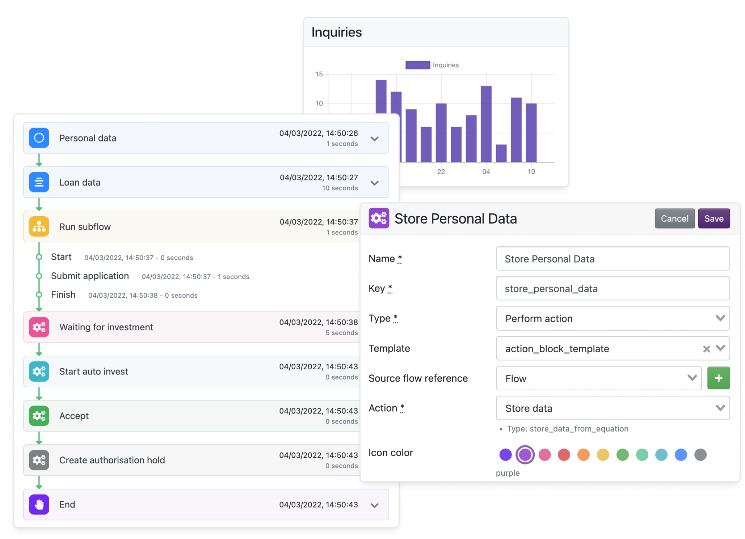745x539 pixels.
Task: Click the Waiting for investment gears icon
Action: 39,327
